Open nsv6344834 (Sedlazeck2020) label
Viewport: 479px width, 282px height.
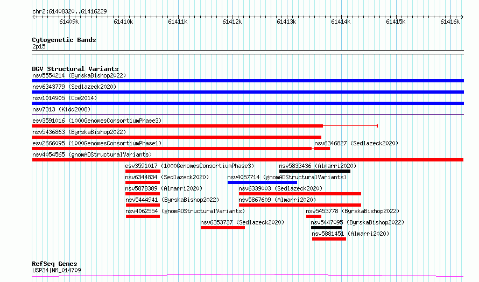tap(167, 177)
